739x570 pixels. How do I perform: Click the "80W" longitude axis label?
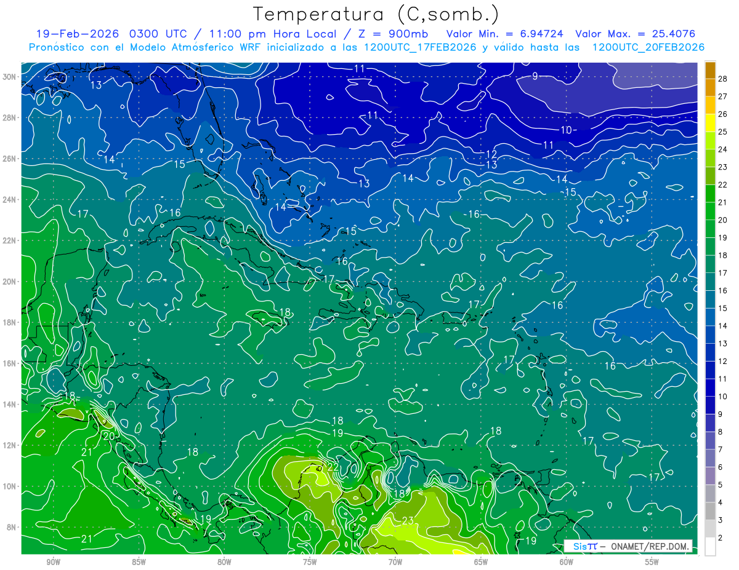pos(224,562)
